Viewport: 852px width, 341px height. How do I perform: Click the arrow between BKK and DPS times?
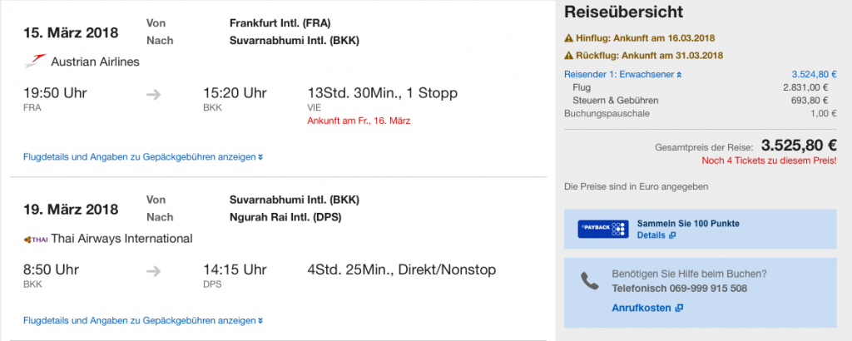(x=153, y=270)
